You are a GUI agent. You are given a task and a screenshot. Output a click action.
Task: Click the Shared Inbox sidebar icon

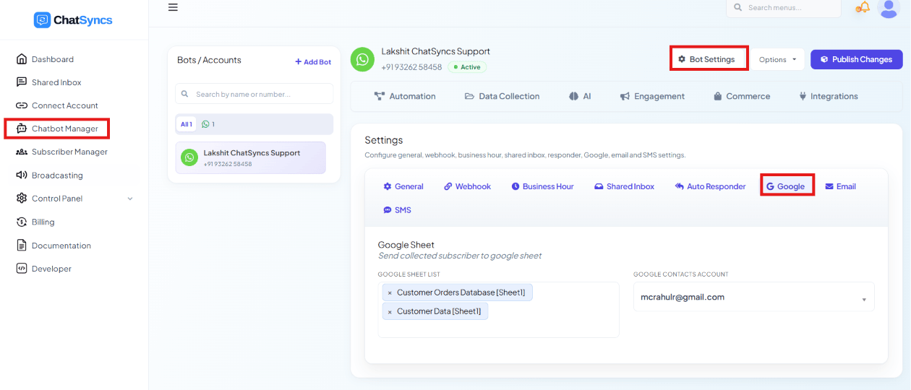point(22,82)
